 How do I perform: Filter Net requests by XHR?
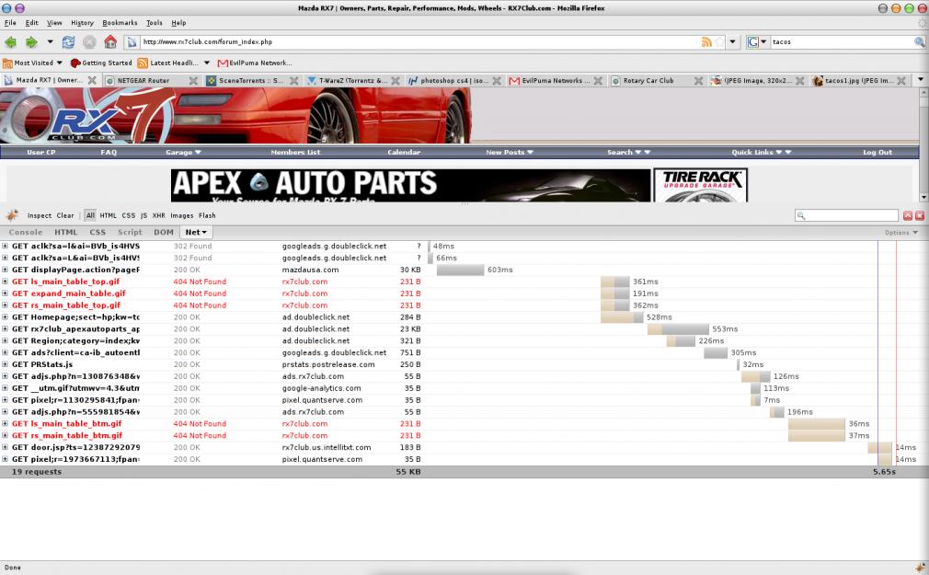point(158,215)
